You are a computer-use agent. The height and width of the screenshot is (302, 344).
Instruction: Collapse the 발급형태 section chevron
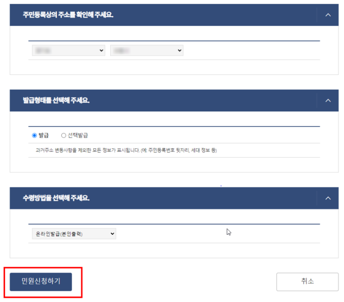point(328,101)
